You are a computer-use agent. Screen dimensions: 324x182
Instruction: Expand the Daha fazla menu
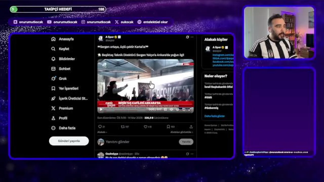click(x=63, y=128)
